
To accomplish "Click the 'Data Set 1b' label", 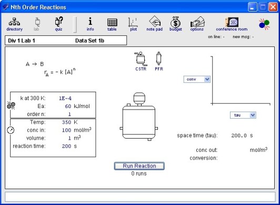I will 89,41.
